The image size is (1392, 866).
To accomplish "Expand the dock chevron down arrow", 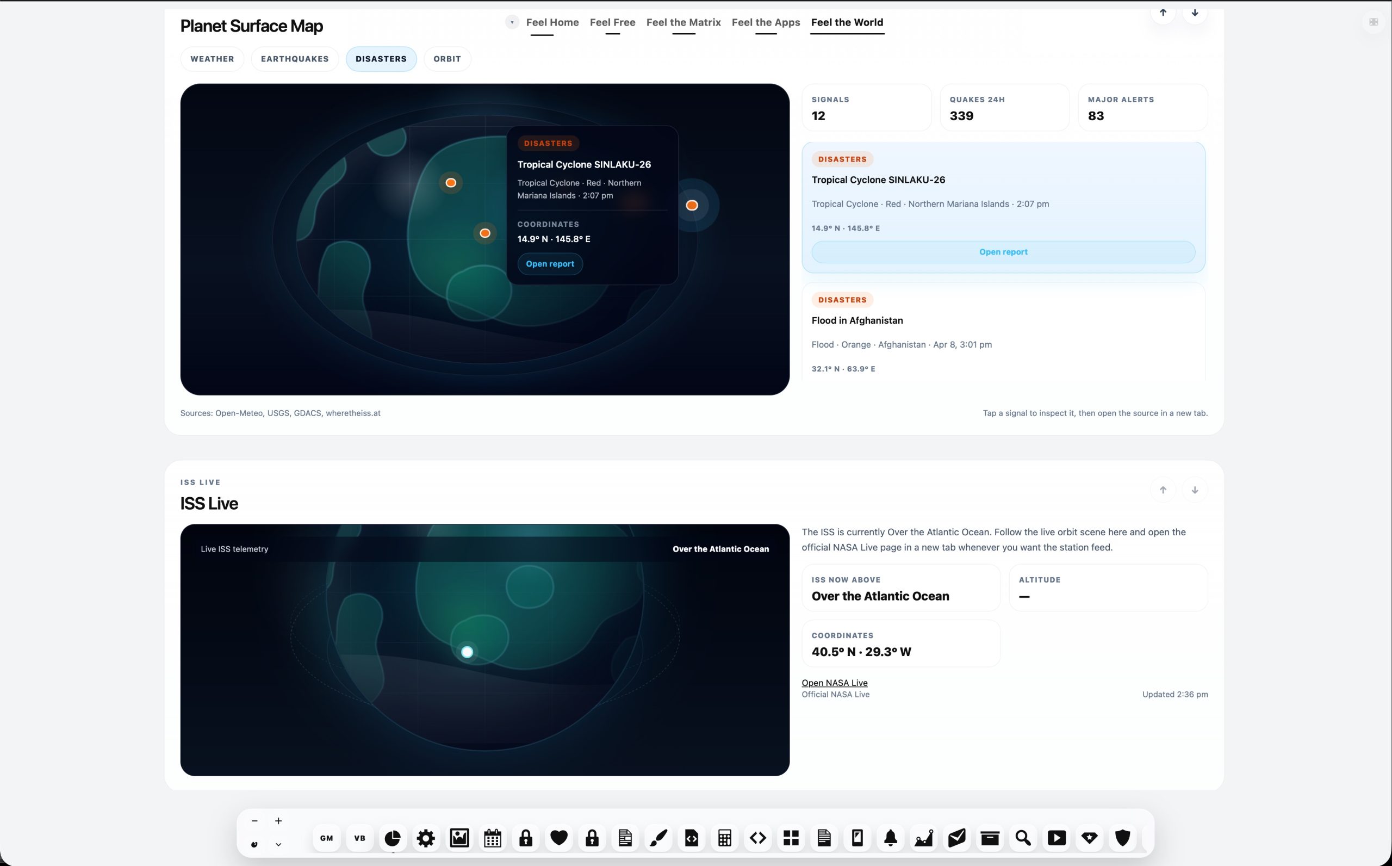I will pyautogui.click(x=278, y=844).
